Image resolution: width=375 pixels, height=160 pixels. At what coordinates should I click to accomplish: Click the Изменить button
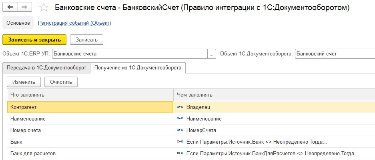[x=24, y=82]
